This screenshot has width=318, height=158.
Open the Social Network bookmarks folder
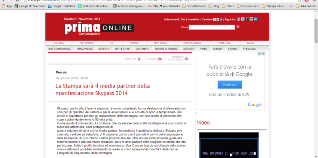point(194,6)
